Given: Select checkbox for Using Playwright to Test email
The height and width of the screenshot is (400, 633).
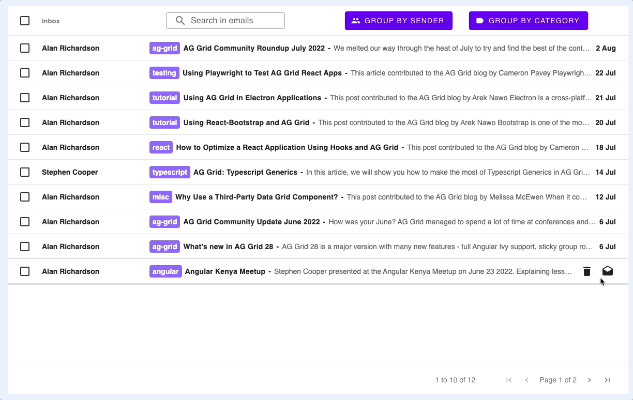Looking at the screenshot, I should 25,73.
